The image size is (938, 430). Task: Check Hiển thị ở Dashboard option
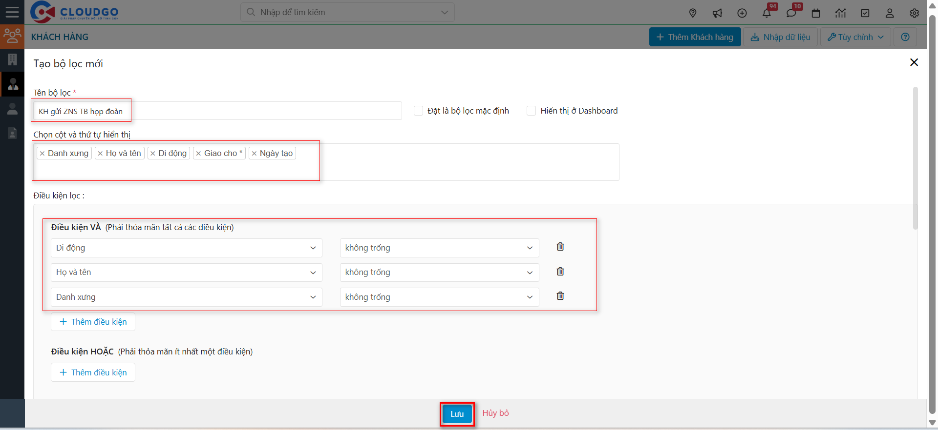click(x=531, y=111)
